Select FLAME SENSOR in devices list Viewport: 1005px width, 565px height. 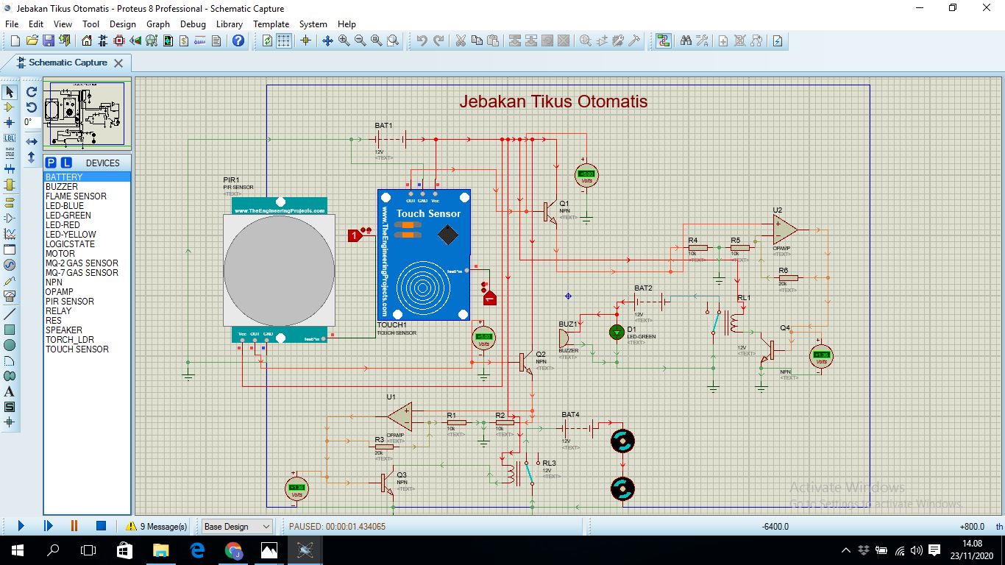click(x=76, y=196)
